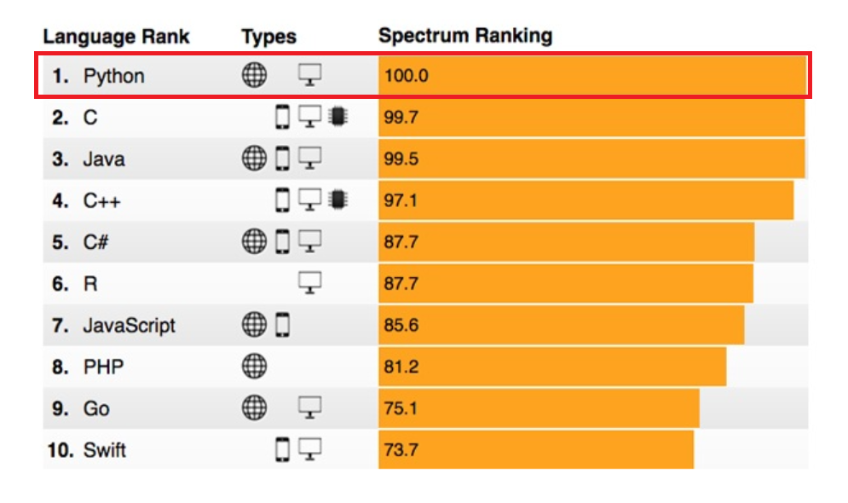Screen dimensions: 848x503
Task: Click the web globe icon for C#
Action: [254, 241]
